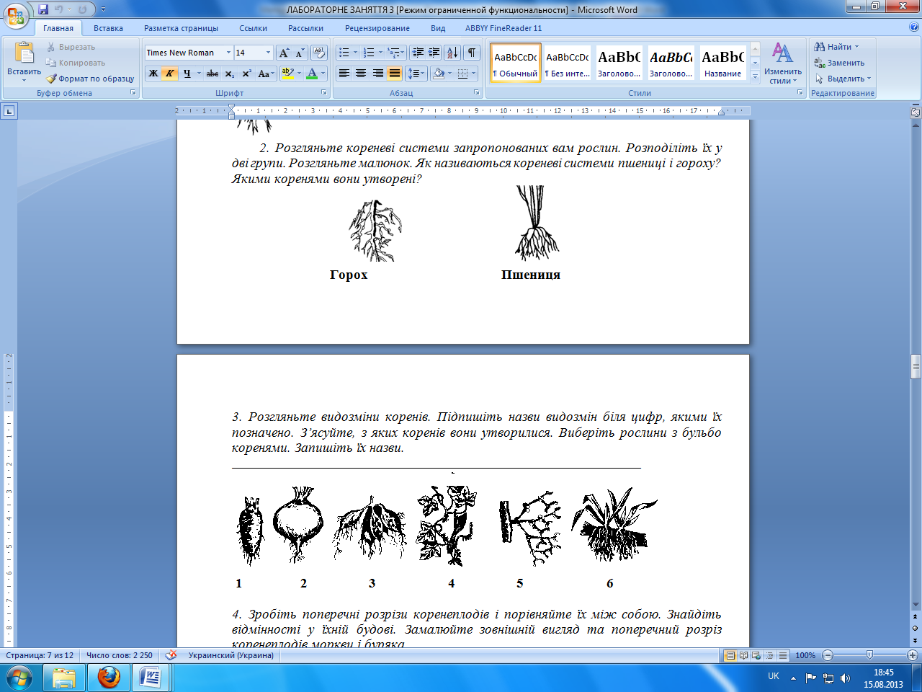
Task: Toggle italic formatting К
Action: click(170, 74)
